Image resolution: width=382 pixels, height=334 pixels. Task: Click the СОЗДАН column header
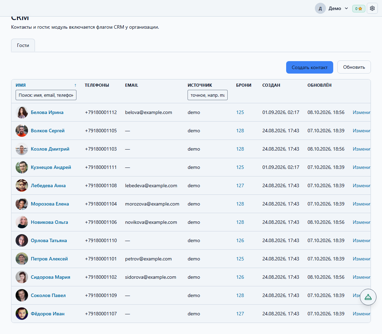pos(271,85)
